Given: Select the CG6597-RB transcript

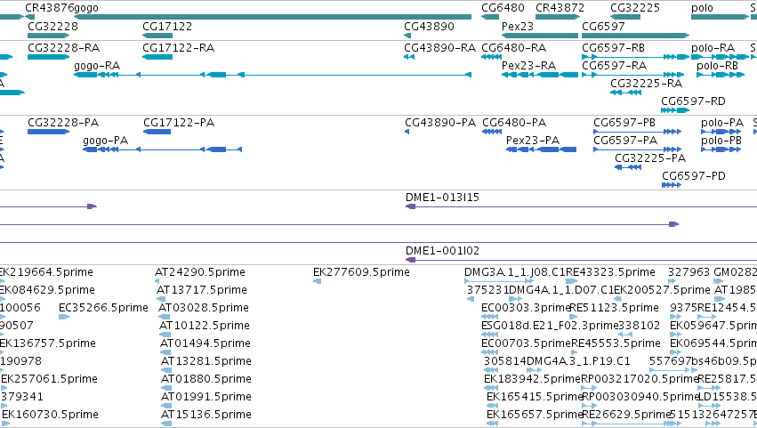Looking at the screenshot, I should click(x=635, y=57).
